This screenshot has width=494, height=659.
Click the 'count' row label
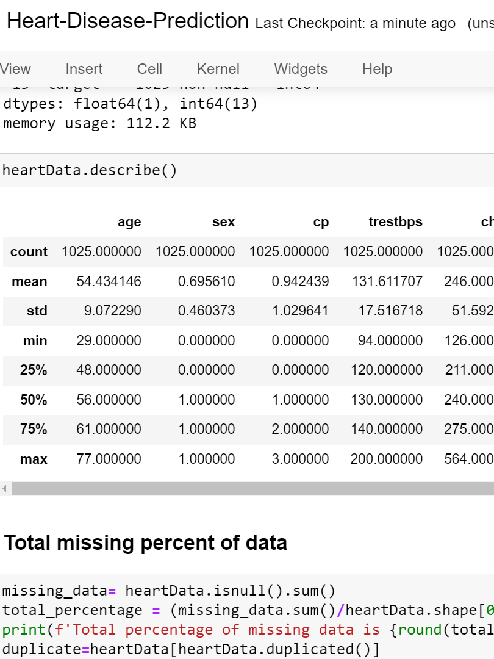29,252
